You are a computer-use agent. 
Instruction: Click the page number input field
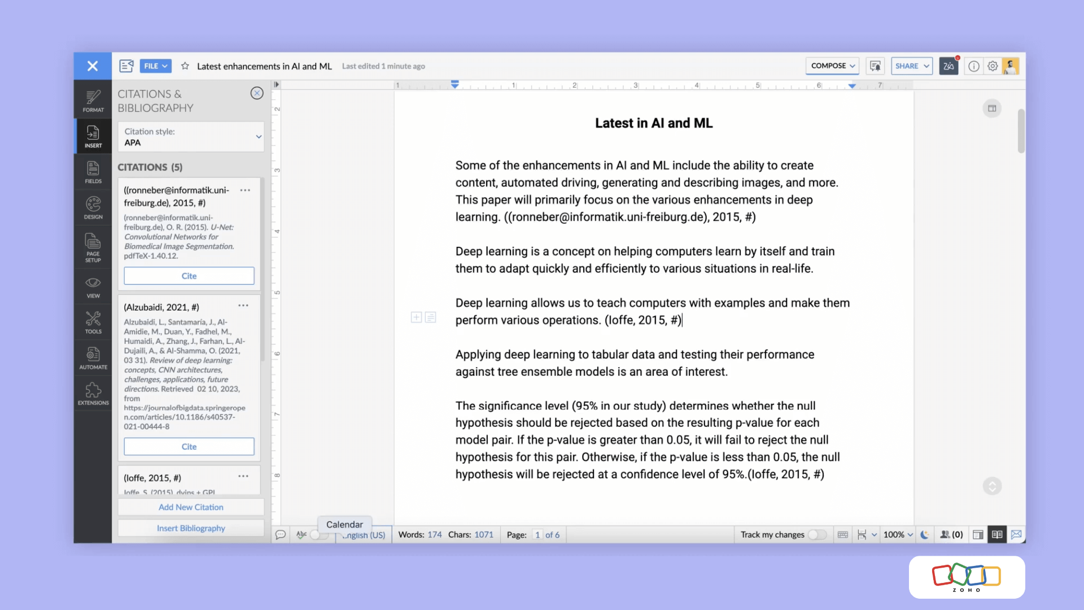[x=537, y=534]
